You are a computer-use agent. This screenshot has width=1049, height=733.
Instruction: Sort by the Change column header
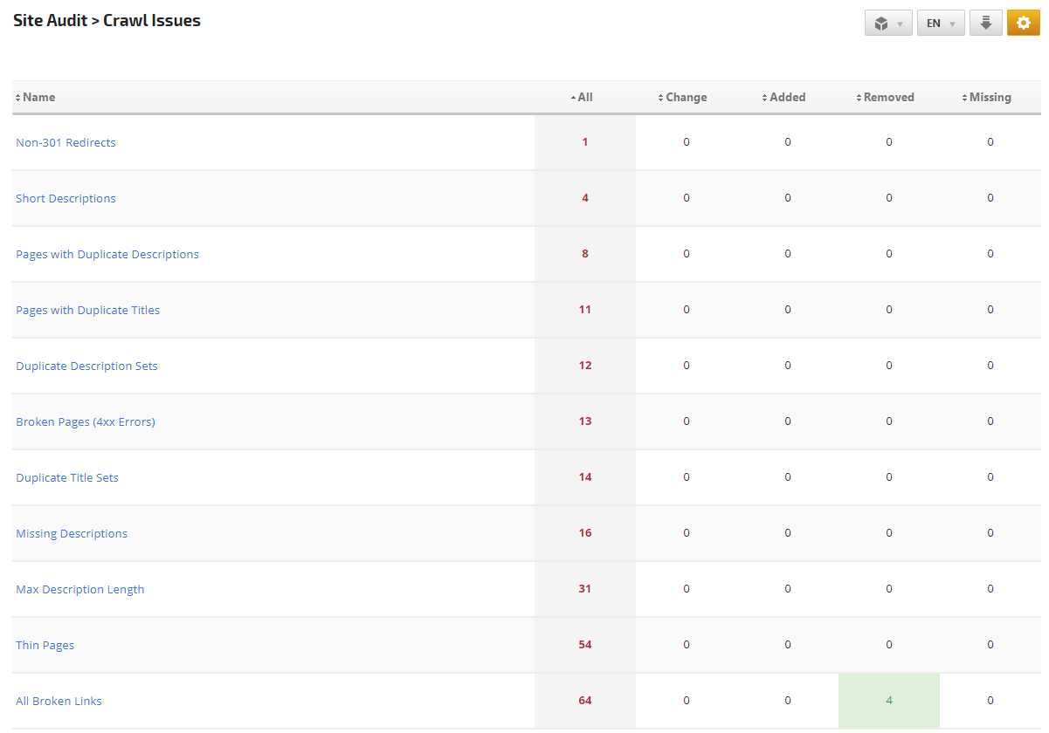click(686, 98)
